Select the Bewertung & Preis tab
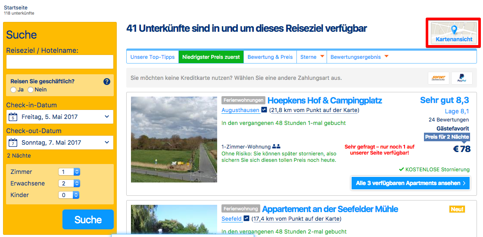The height and width of the screenshot is (237, 483). click(x=270, y=57)
